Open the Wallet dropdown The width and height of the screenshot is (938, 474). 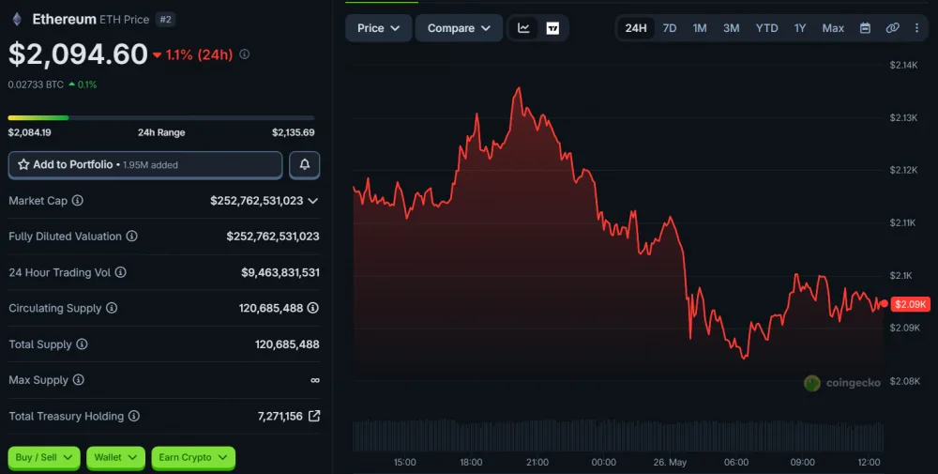click(115, 458)
